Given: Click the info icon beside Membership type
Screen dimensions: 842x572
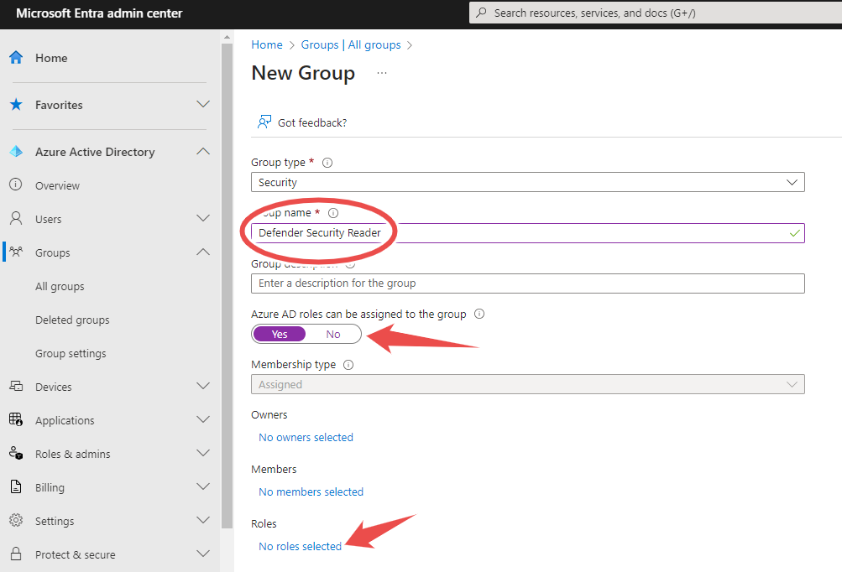Looking at the screenshot, I should tap(348, 365).
